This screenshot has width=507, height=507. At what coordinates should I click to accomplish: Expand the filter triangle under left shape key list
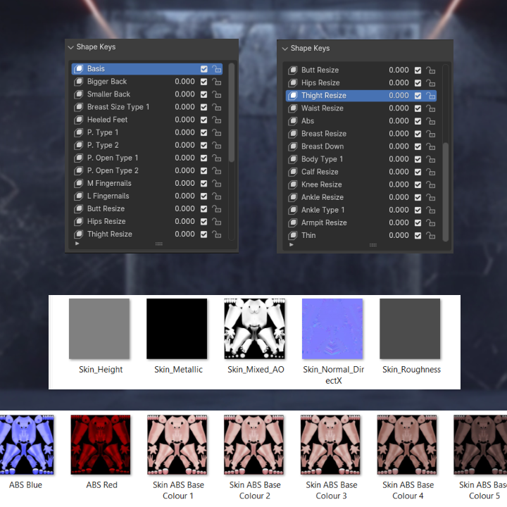77,244
